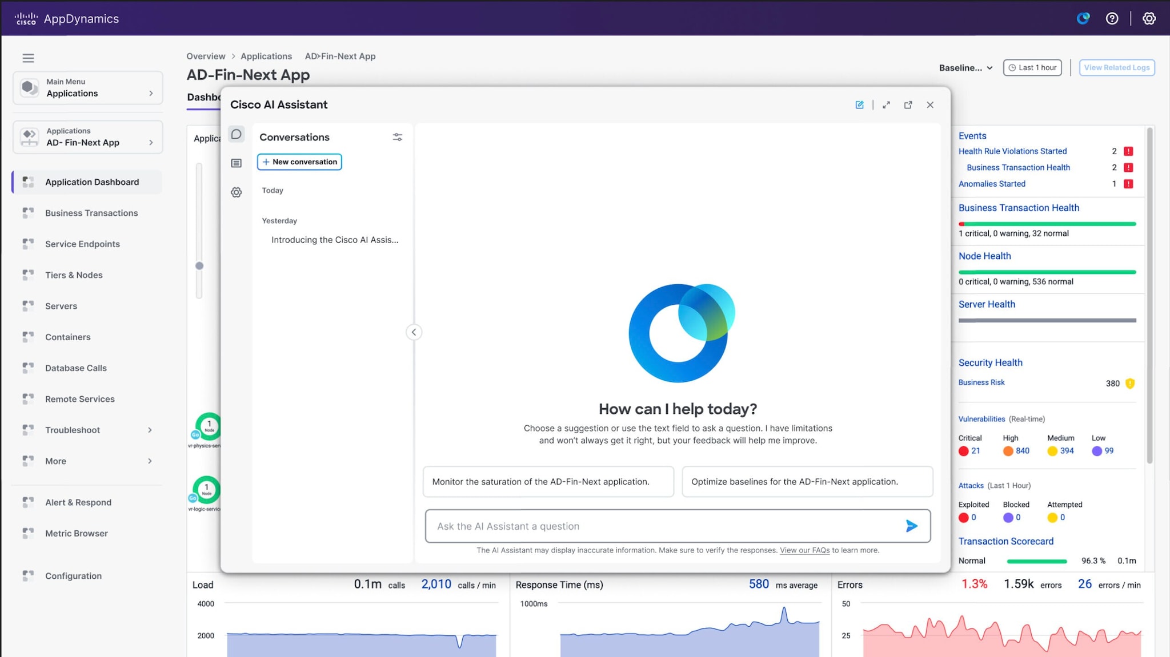Click the Node Health green status bar

(1047, 272)
